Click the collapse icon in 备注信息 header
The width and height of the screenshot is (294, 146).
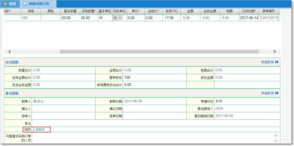coord(276,93)
